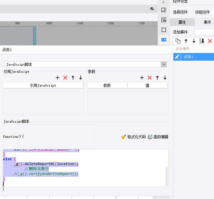Move referenced JavaScript entry up
Image resolution: width=214 pixels, height=199 pixels.
pyautogui.click(x=73, y=78)
